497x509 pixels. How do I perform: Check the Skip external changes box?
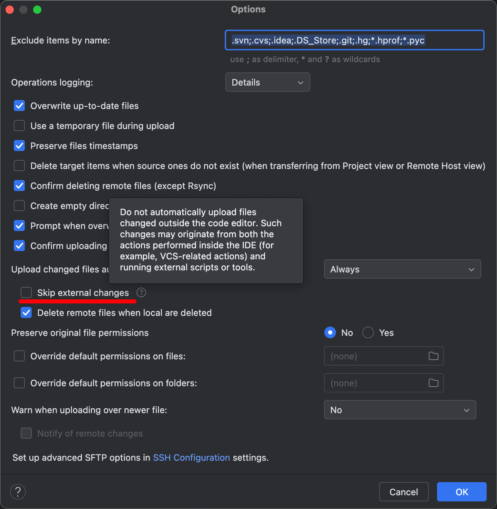[x=26, y=293]
